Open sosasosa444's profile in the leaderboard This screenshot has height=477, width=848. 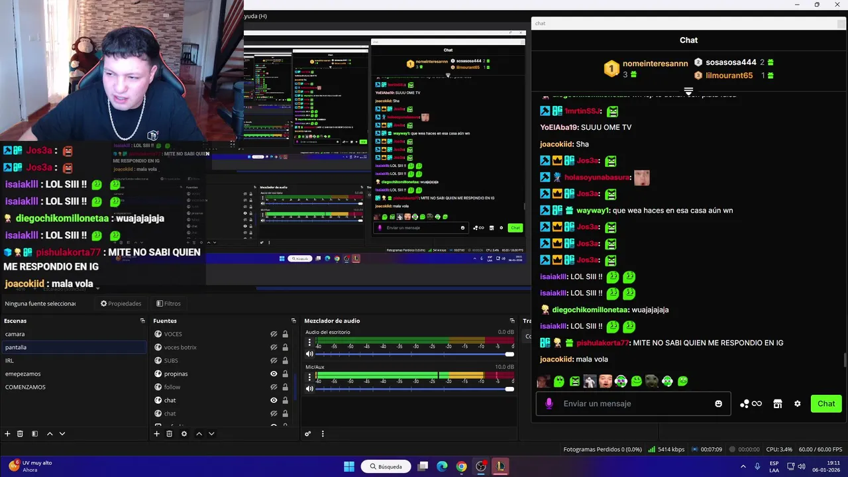[731, 62]
